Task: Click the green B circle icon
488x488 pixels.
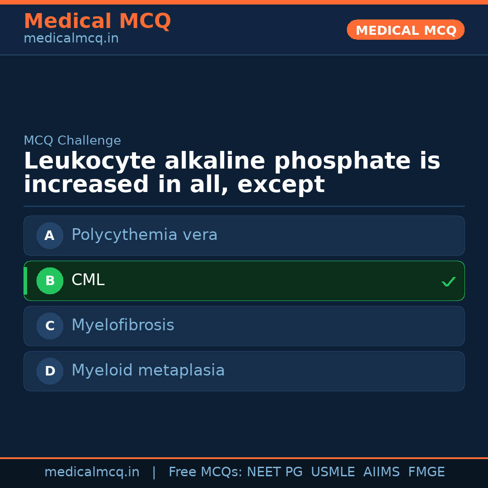Action: click(x=50, y=281)
